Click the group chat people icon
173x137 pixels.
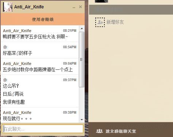[99, 131]
